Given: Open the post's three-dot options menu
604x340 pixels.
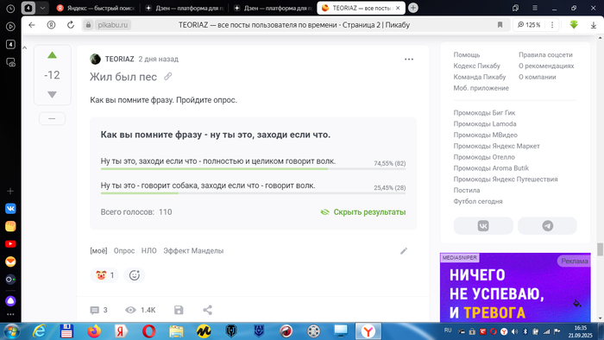Looking at the screenshot, I should pyautogui.click(x=409, y=60).
